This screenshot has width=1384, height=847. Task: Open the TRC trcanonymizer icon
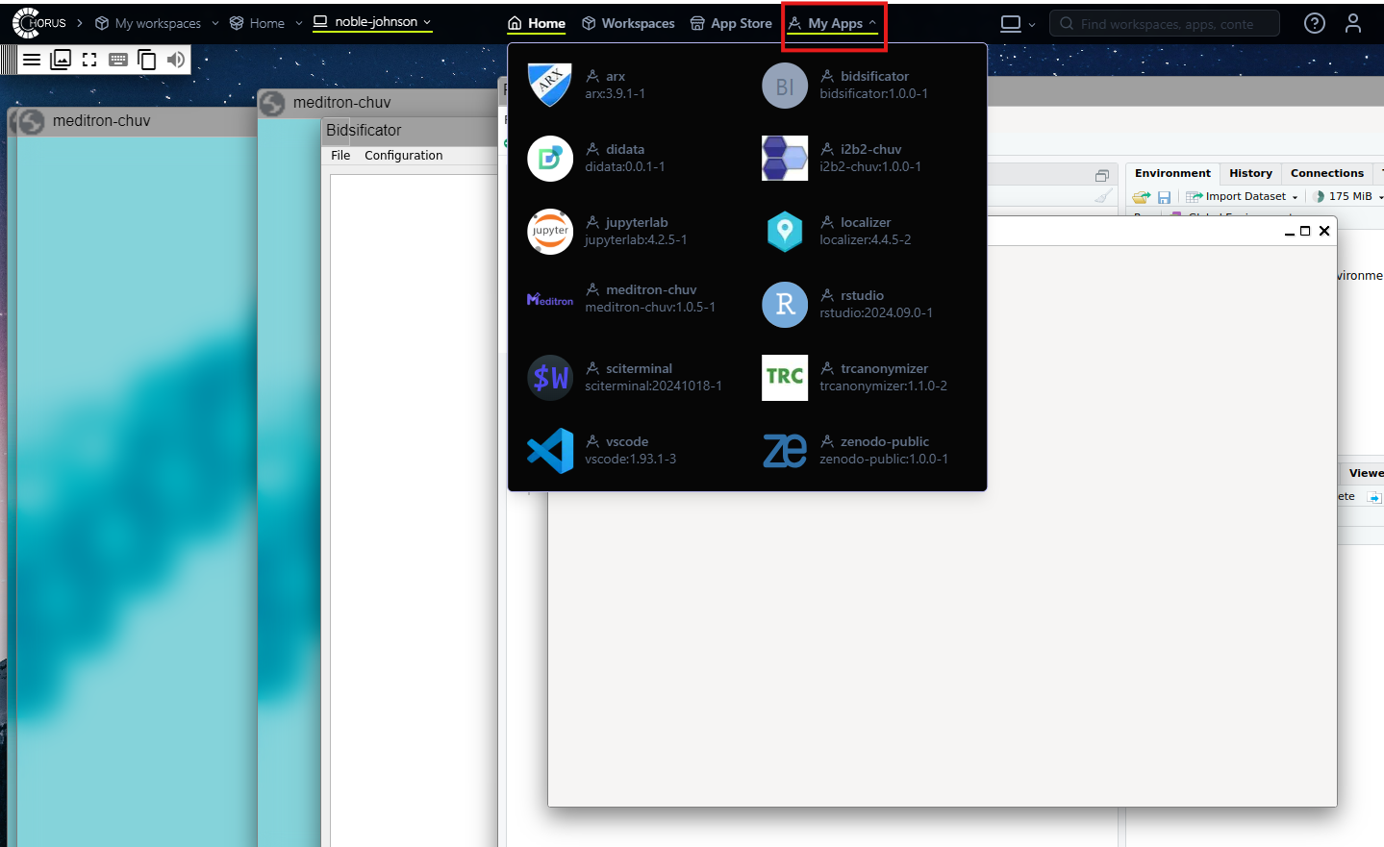click(x=785, y=378)
